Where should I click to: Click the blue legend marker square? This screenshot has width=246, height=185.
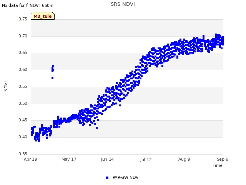[x=107, y=178]
